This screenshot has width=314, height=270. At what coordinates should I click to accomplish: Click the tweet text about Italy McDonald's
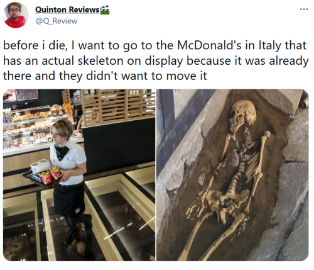point(156,60)
